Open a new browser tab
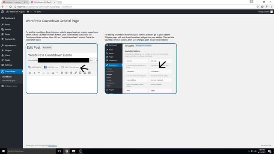The height and width of the screenshot is (154, 274). (60, 2)
